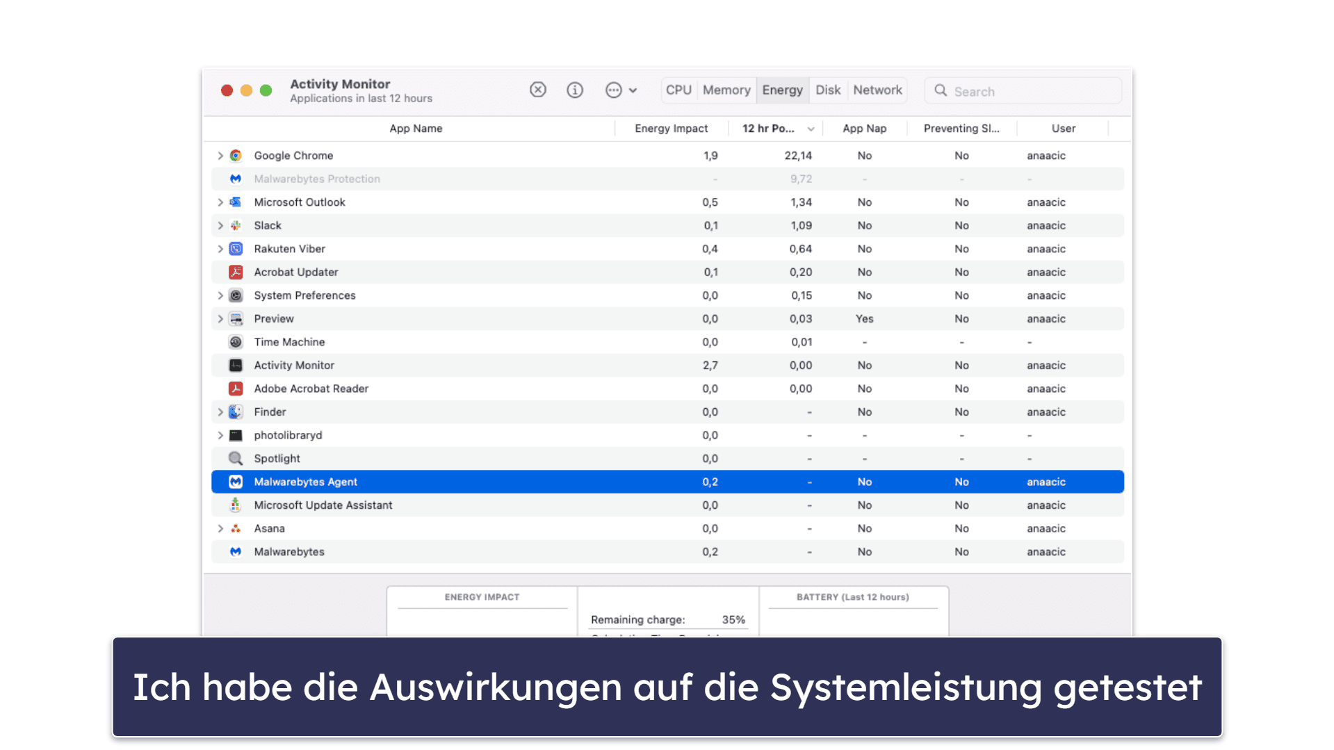Sort by User column header

(x=1063, y=129)
